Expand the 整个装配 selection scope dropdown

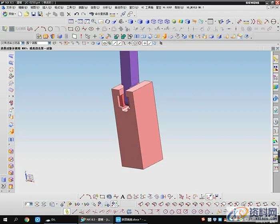[x=50, y=43]
